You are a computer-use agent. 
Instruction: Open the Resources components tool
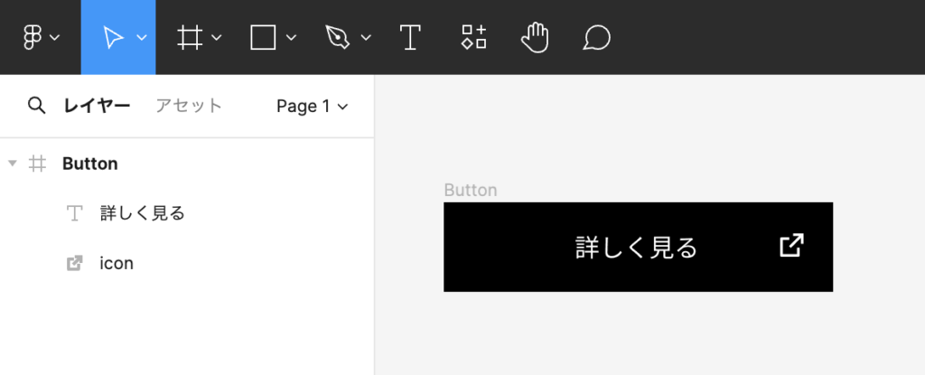click(474, 37)
